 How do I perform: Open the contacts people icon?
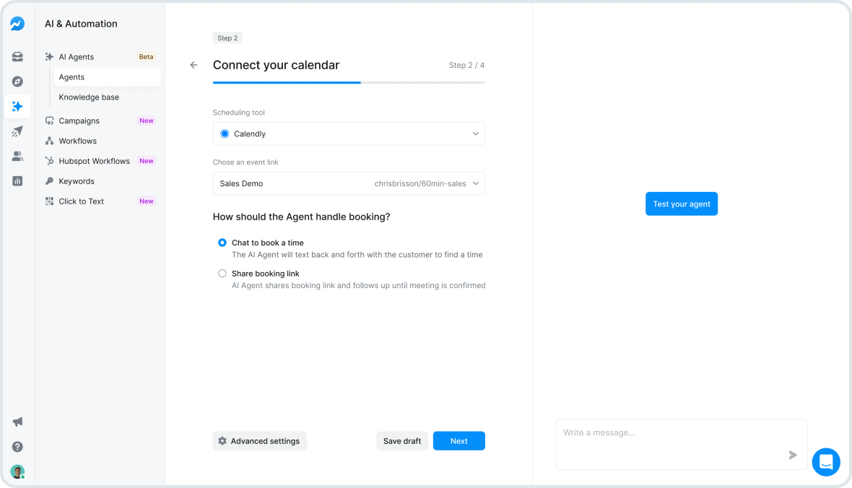[x=17, y=157]
